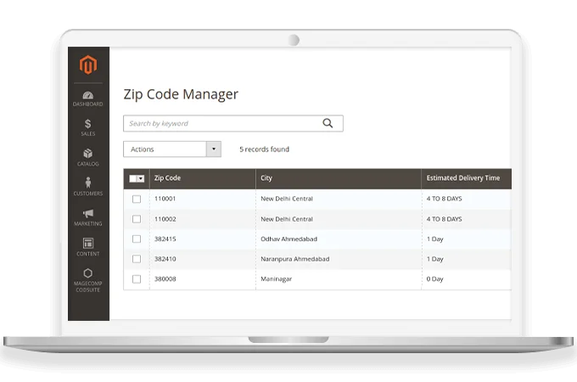The width and height of the screenshot is (577, 382).
Task: Click the Naranpura Ahmedabad city cell
Action: pyautogui.click(x=294, y=259)
